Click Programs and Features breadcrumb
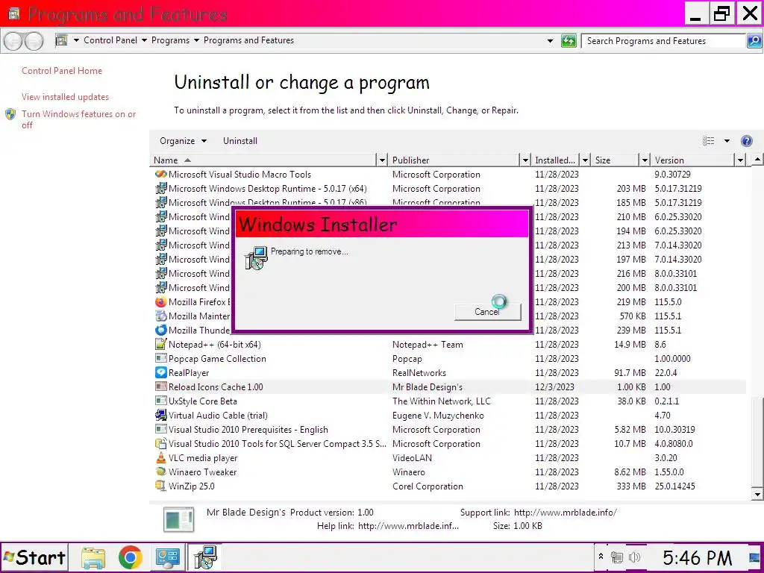Screen dimensions: 764x573 248,40
